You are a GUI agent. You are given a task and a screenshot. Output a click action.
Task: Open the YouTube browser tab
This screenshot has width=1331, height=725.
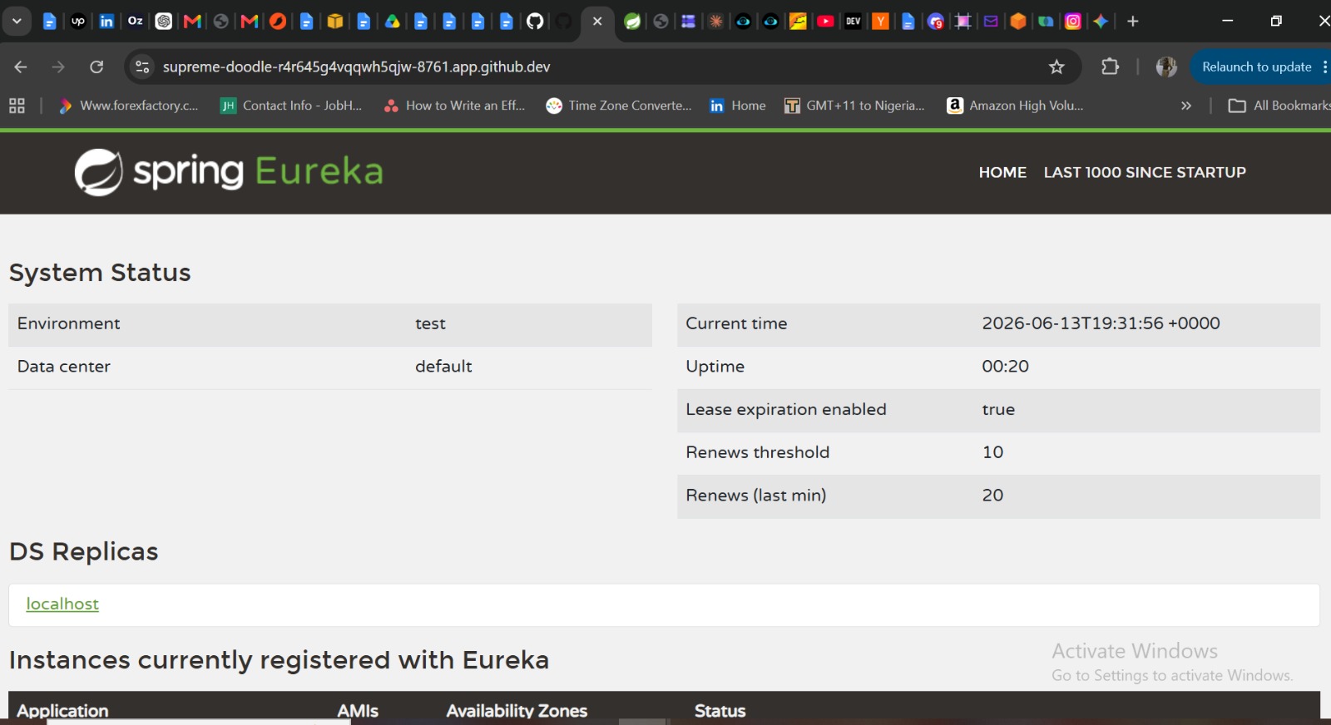825,22
